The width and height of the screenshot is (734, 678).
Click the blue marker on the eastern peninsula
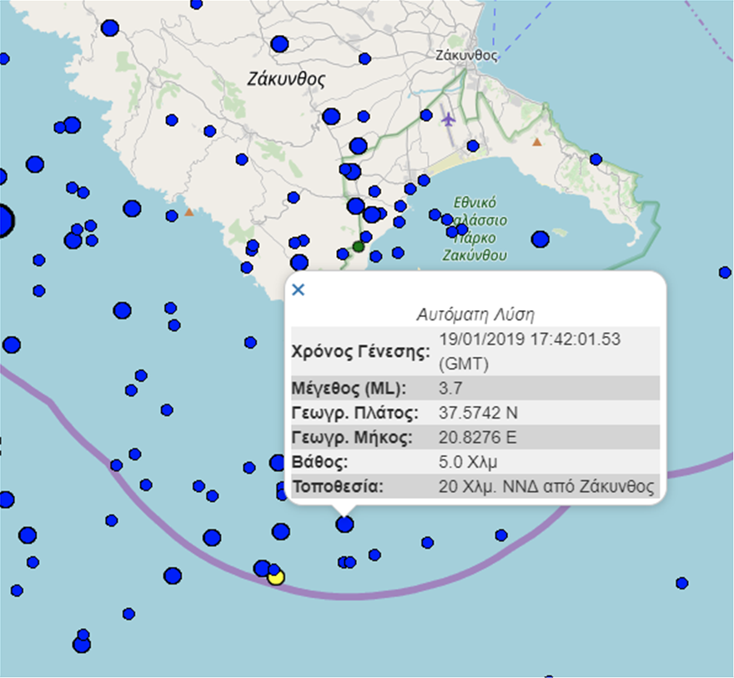coord(596,159)
